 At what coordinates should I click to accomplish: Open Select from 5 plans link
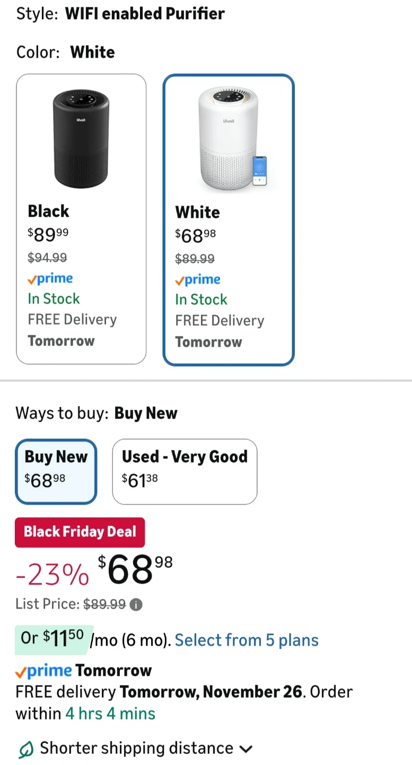[x=247, y=640]
